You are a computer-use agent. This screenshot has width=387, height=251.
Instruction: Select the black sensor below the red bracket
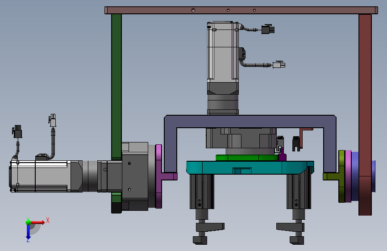(296, 143)
